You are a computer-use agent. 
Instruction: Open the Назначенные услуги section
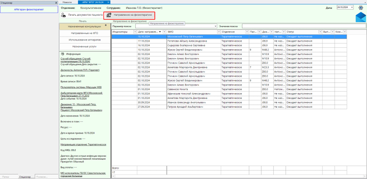[85, 46]
